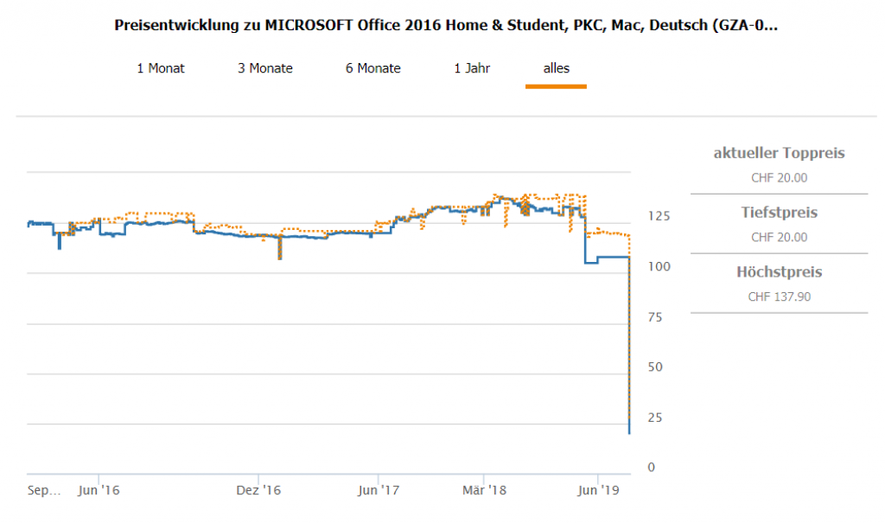Switch to the 1 Monat tab
Viewport: 885px width, 523px height.
pos(161,68)
